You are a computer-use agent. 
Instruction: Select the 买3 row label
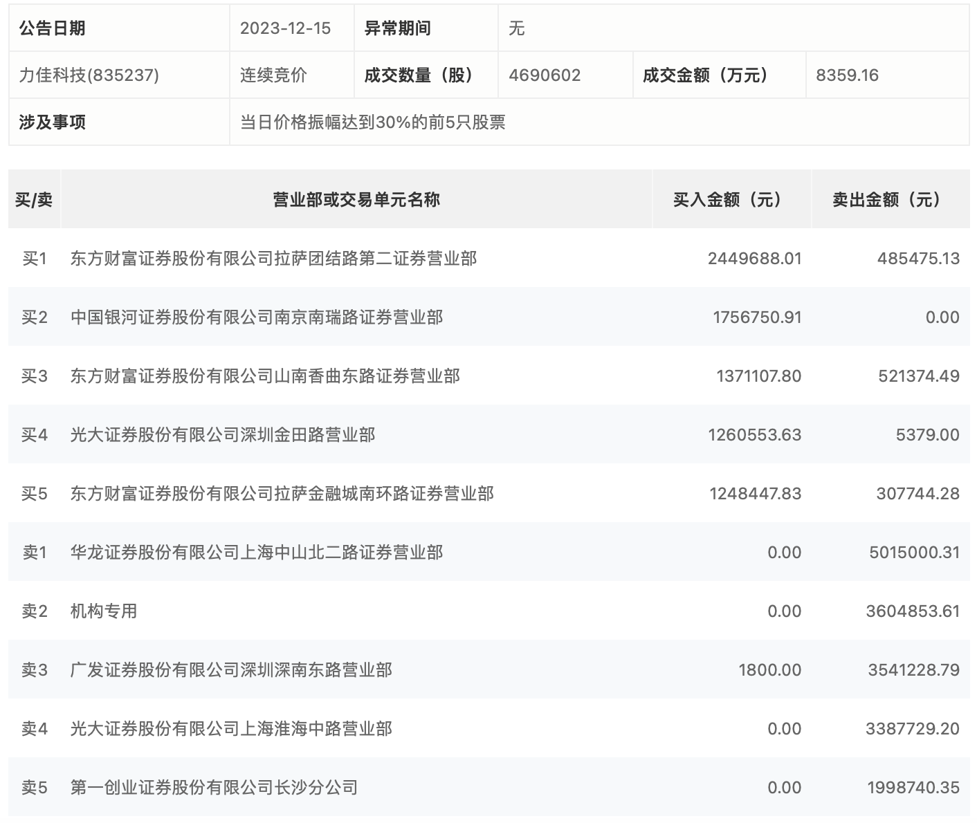coord(34,376)
